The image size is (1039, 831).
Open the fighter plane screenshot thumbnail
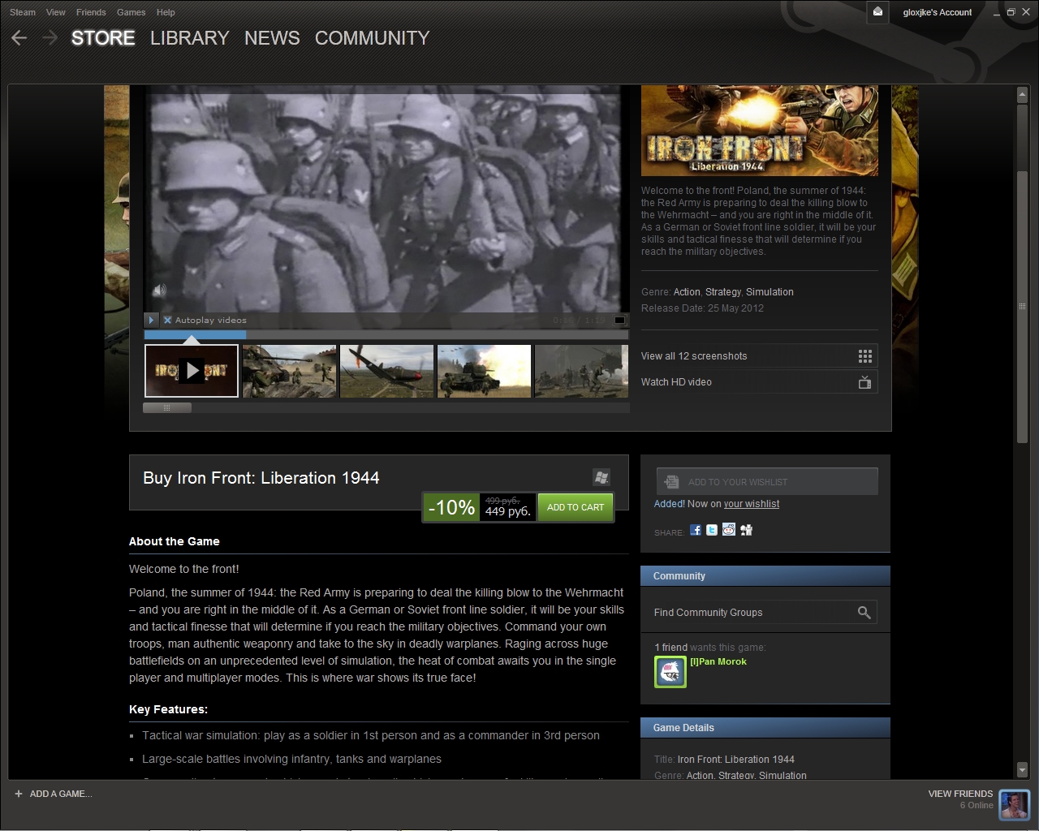(x=386, y=371)
